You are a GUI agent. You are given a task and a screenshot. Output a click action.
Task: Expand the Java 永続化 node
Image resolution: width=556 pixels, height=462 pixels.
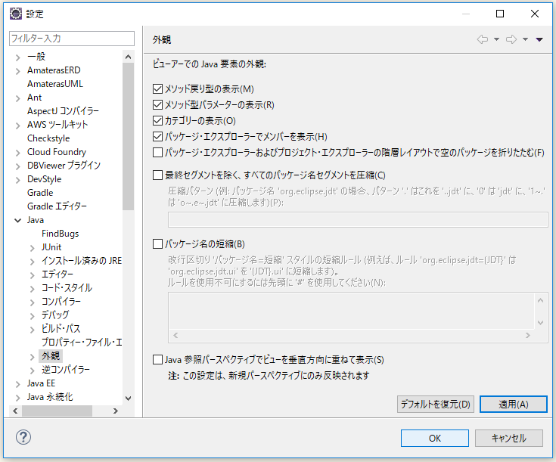click(17, 398)
